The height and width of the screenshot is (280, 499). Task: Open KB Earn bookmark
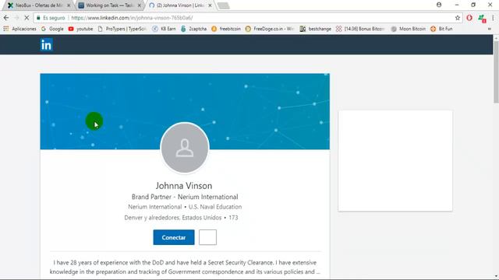[164, 29]
